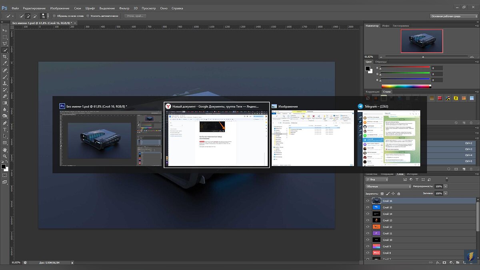Click the lock all layers icon
Viewport: 480px width, 270px height.
tap(399, 194)
